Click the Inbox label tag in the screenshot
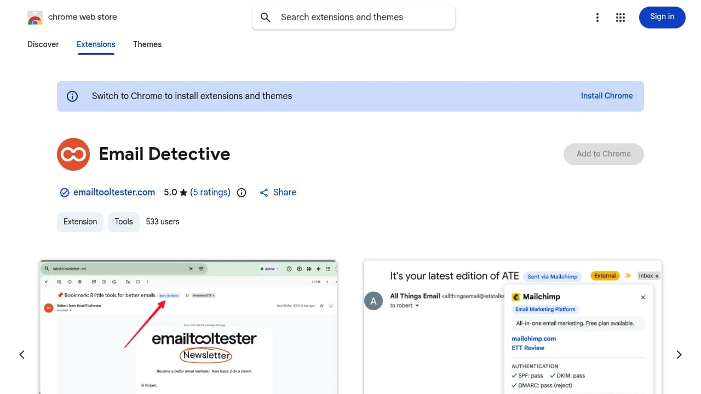This screenshot has width=701, height=394. 648,276
